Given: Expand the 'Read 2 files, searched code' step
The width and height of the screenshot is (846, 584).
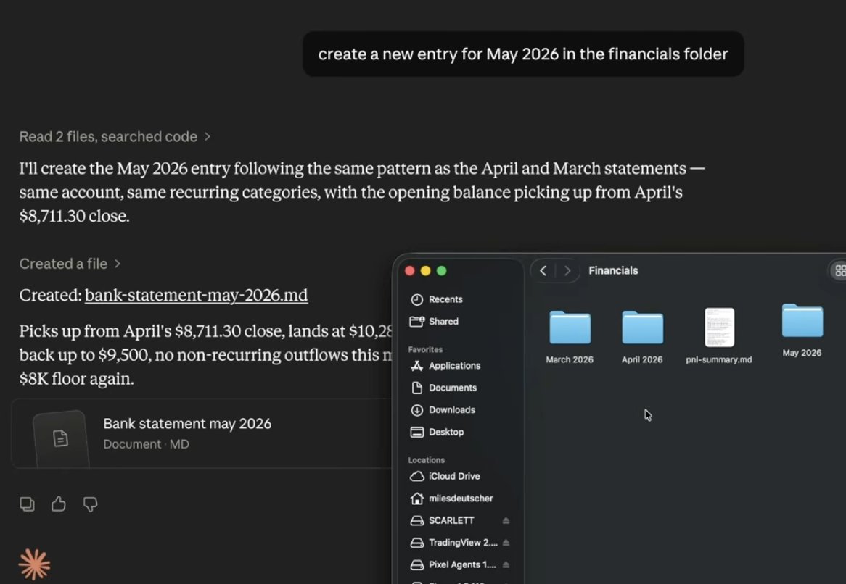Looking at the screenshot, I should pos(115,137).
